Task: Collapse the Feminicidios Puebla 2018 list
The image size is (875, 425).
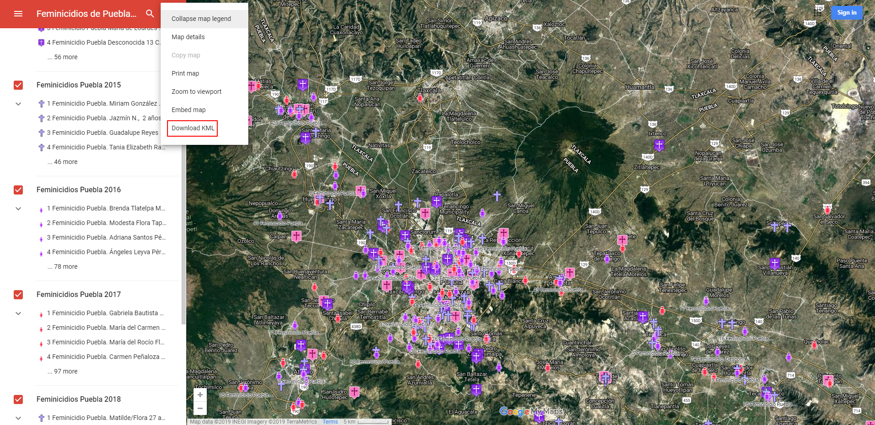Action: pyautogui.click(x=18, y=418)
